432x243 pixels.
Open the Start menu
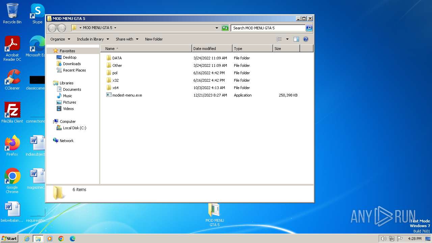pos(9,239)
